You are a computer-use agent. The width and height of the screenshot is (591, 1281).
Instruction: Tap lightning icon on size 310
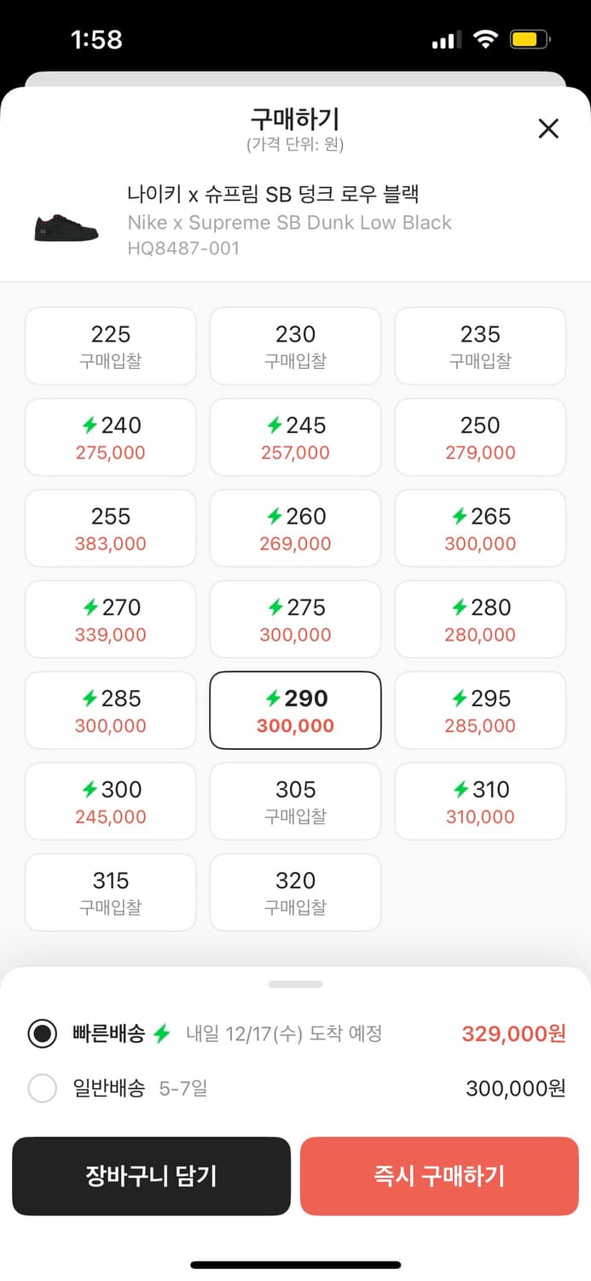461,789
